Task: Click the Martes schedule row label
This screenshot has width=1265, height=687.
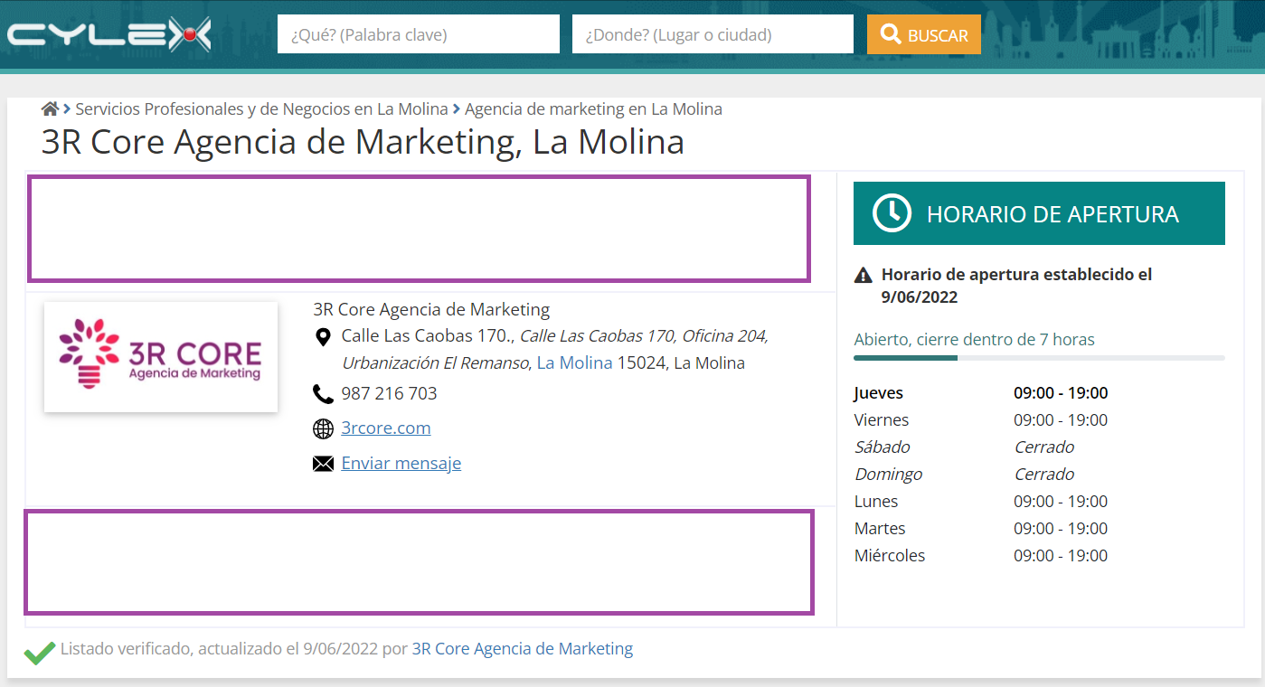Action: [880, 529]
